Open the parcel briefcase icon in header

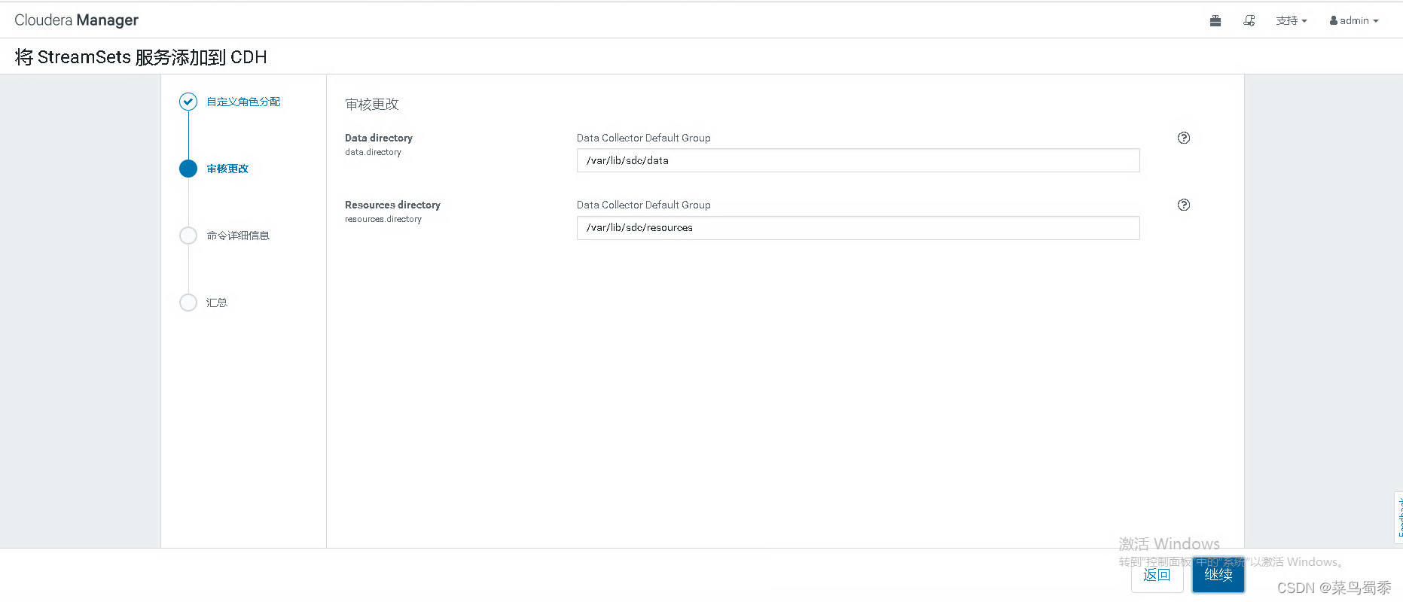click(1215, 21)
